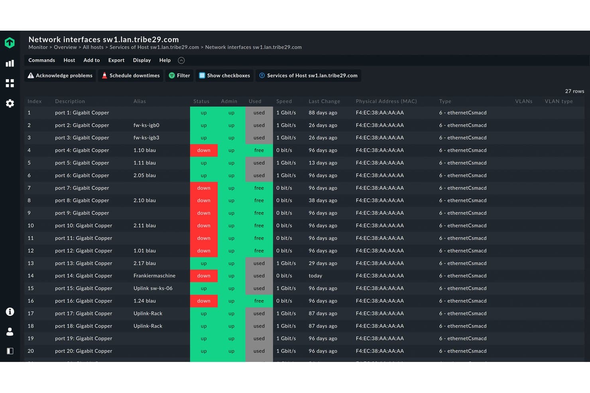This screenshot has height=393, width=590.
Task: Click alias Frankiermaschine for port 14
Action: [154, 276]
